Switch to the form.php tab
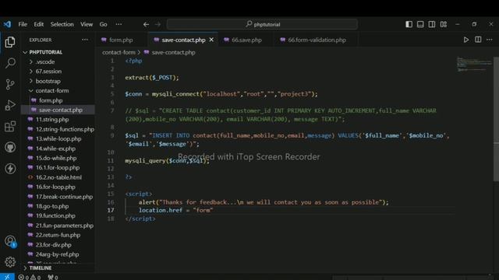499x280 pixels. (x=121, y=40)
